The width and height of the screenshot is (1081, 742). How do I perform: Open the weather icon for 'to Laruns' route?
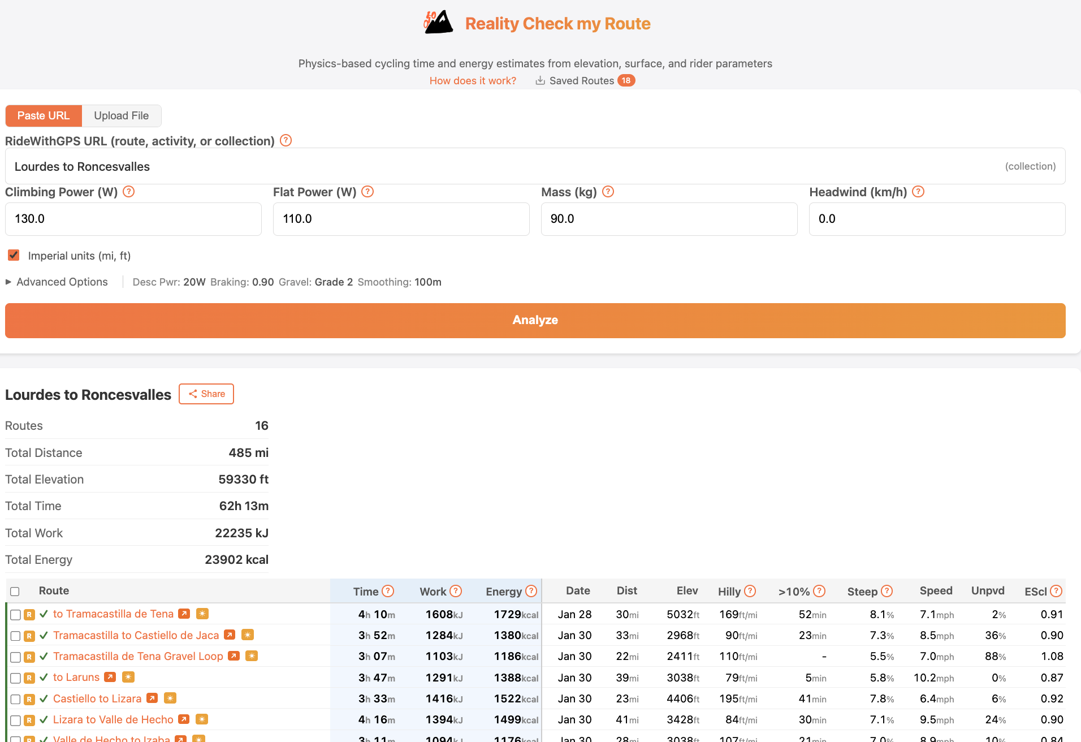128,676
